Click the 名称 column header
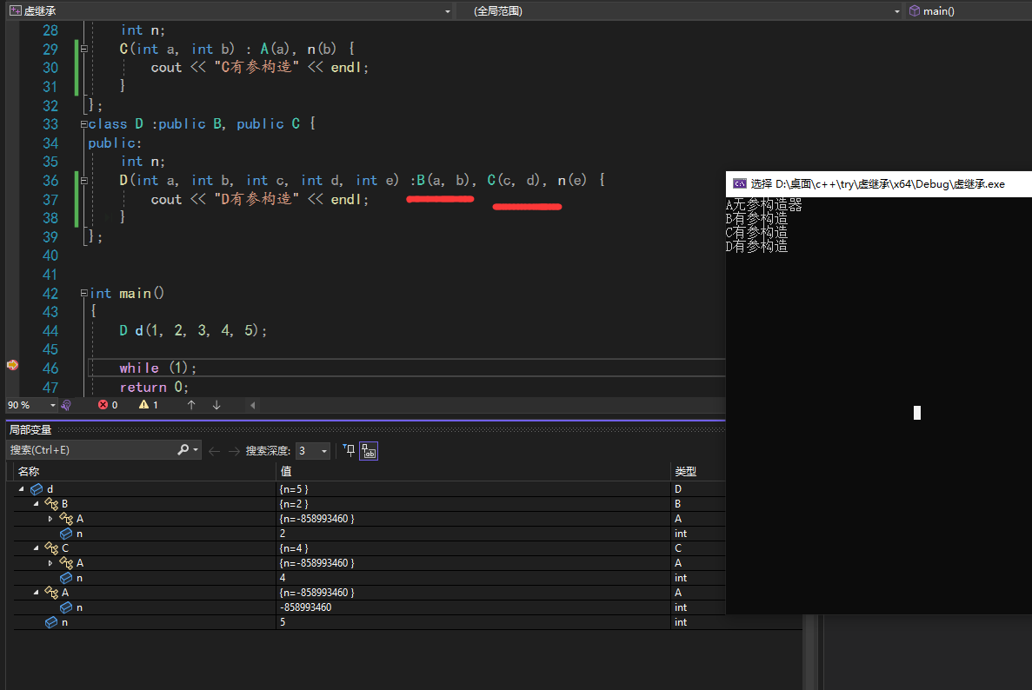This screenshot has width=1032, height=690. pos(30,471)
